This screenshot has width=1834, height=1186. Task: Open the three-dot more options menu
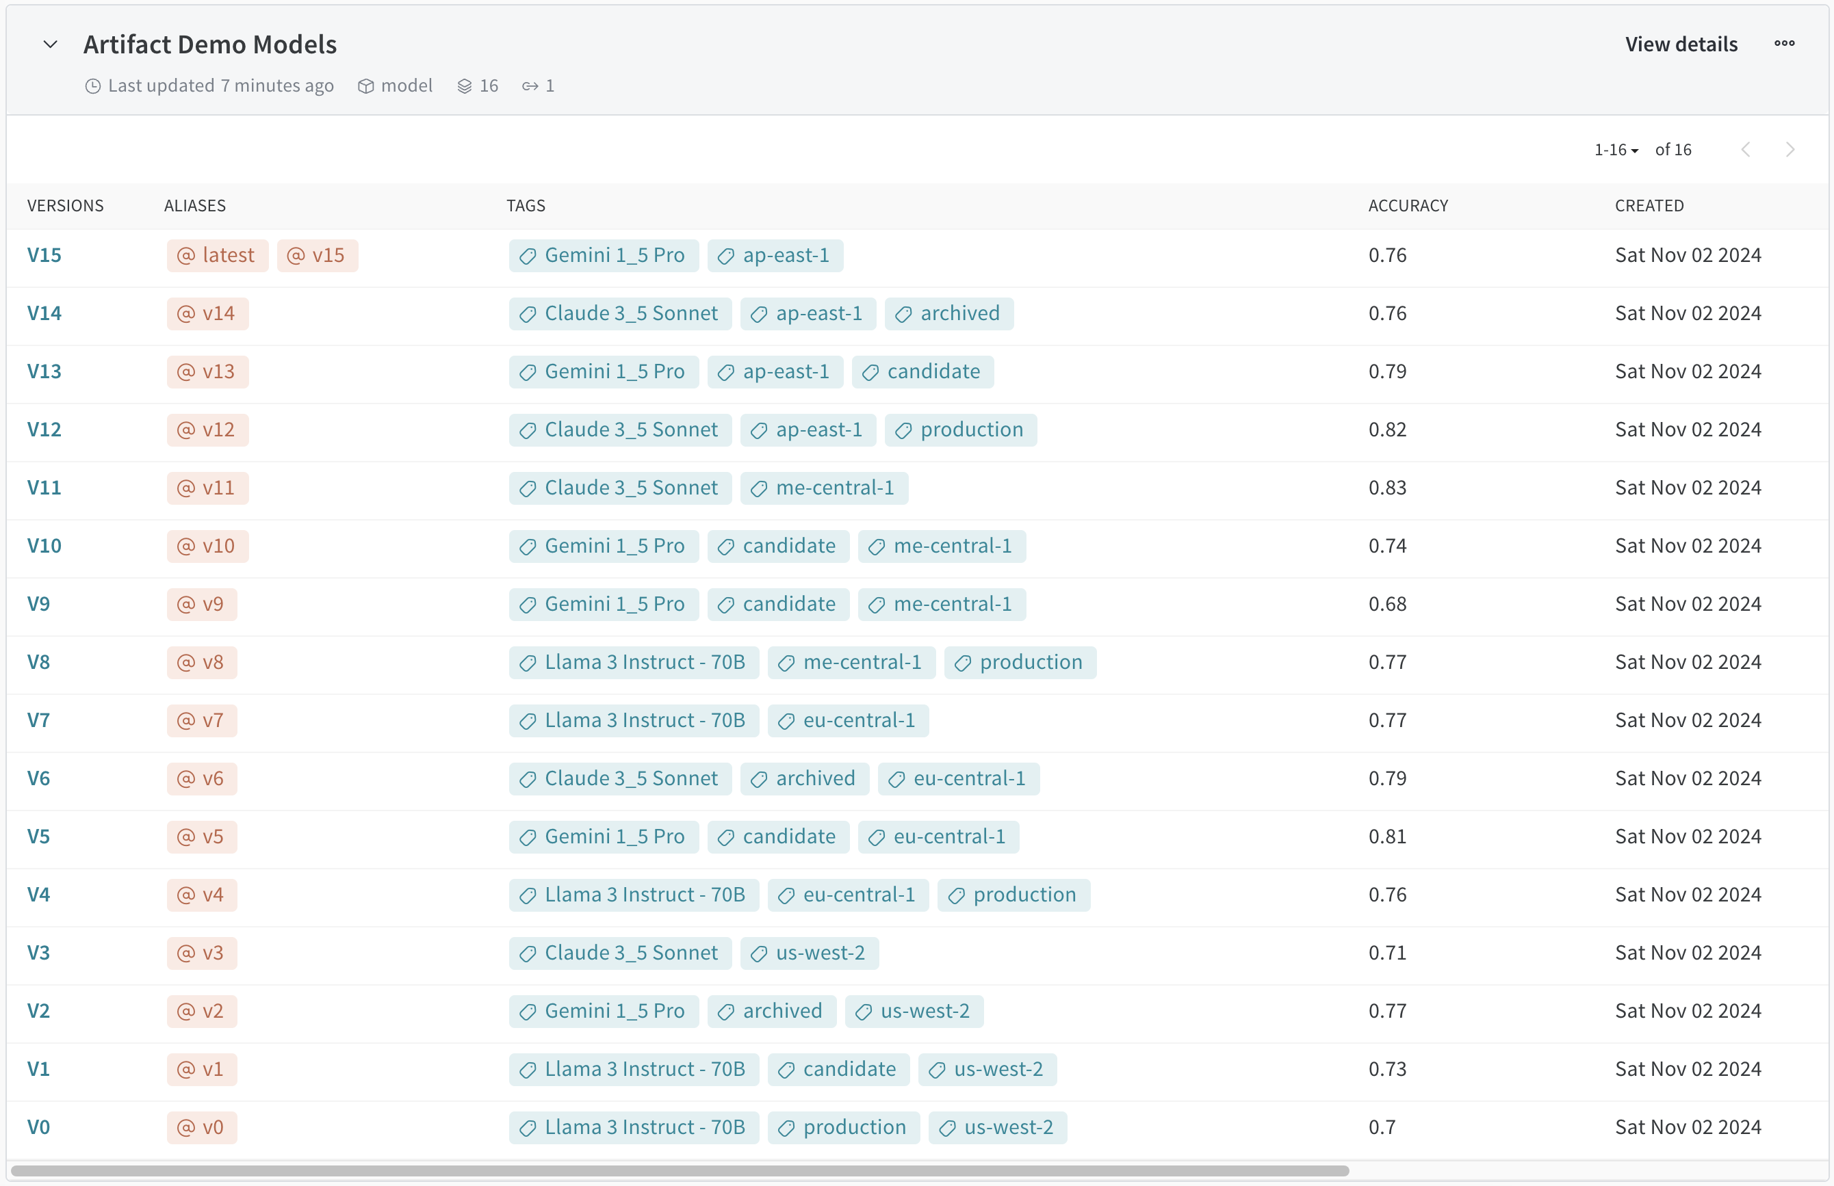(1785, 44)
